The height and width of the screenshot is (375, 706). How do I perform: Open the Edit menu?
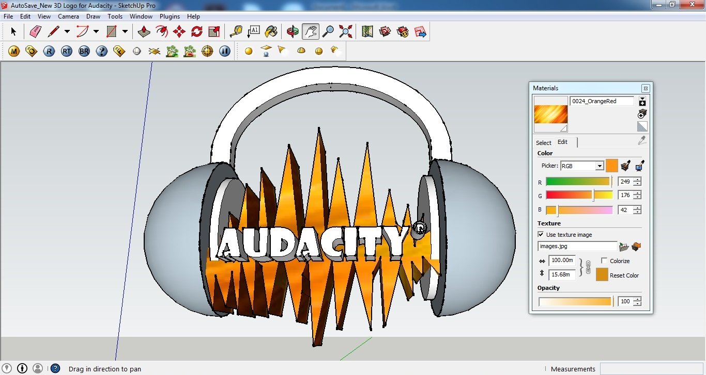point(25,17)
